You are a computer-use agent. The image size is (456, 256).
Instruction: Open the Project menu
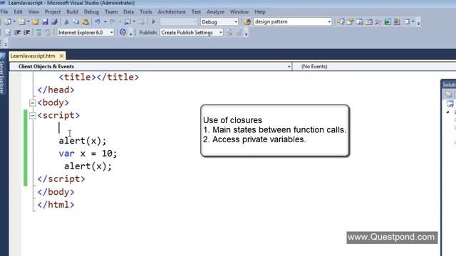point(53,12)
